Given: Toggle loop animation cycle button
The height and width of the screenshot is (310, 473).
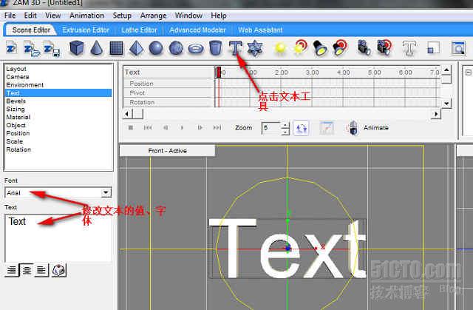Looking at the screenshot, I should tap(302, 128).
